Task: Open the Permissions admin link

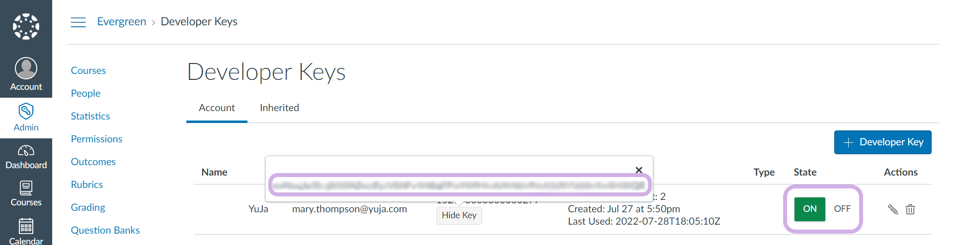Action: [96, 139]
